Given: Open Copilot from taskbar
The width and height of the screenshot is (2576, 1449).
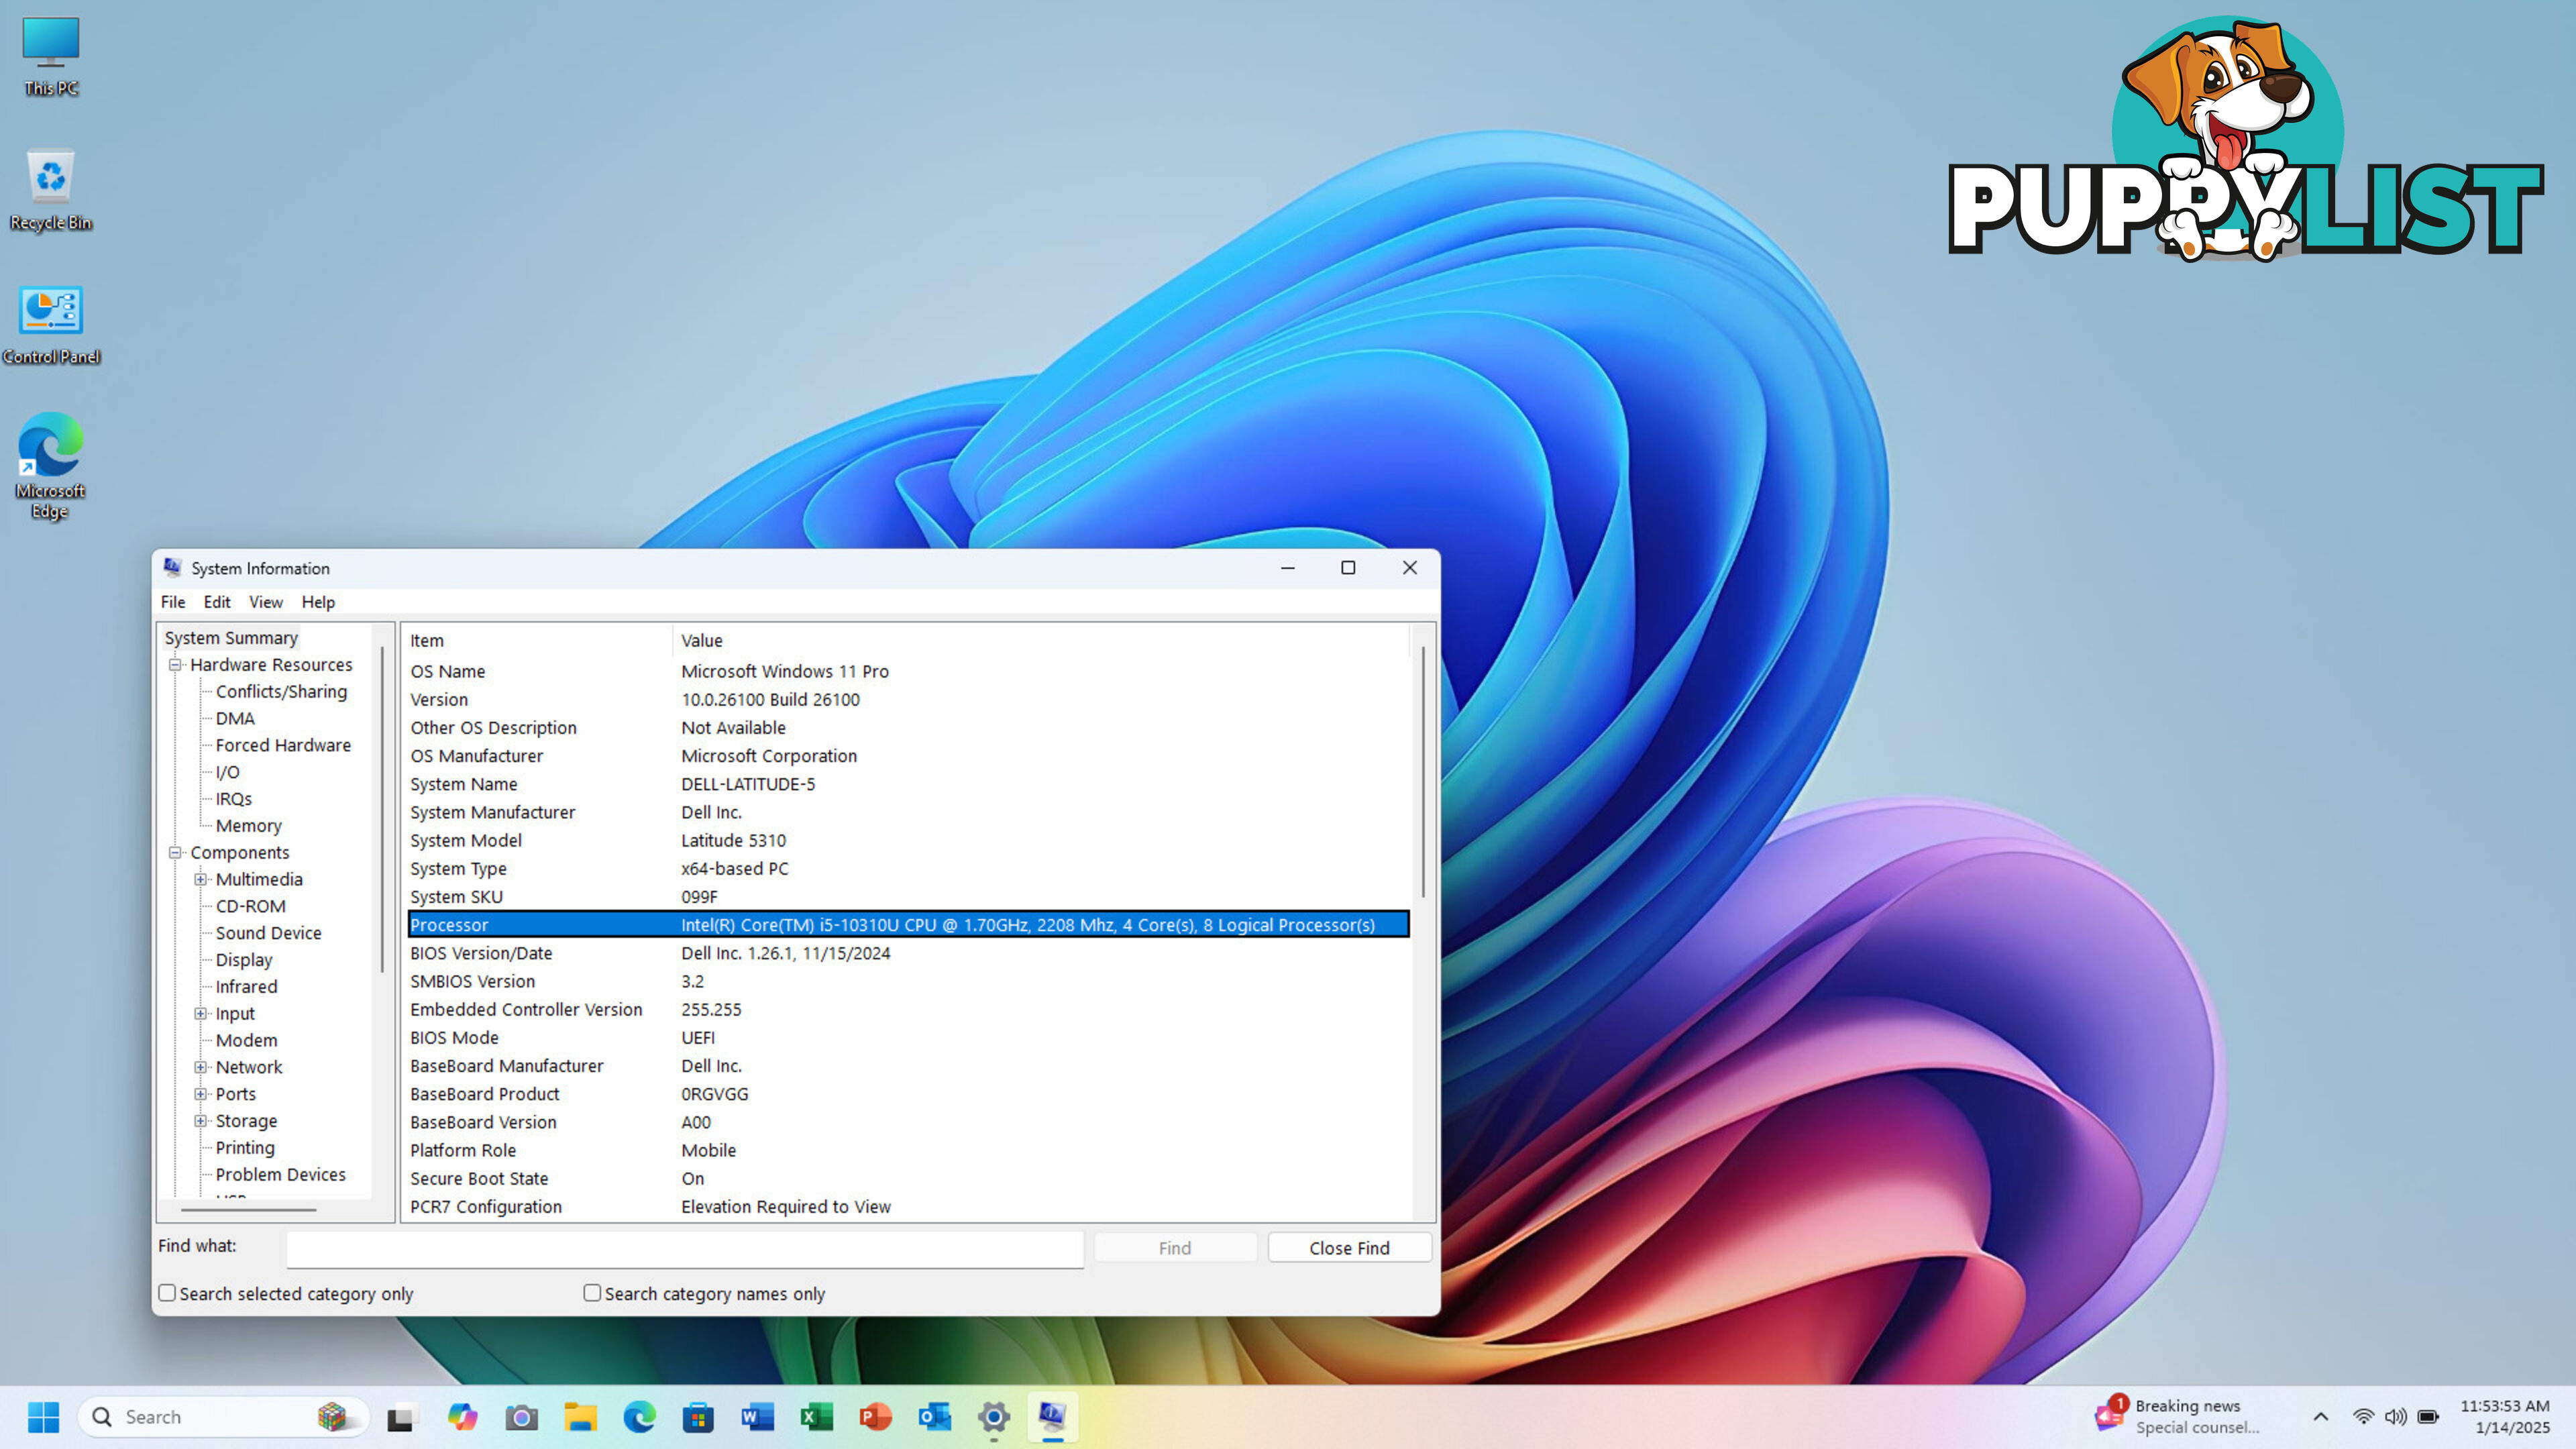Looking at the screenshot, I should click(x=462, y=1417).
